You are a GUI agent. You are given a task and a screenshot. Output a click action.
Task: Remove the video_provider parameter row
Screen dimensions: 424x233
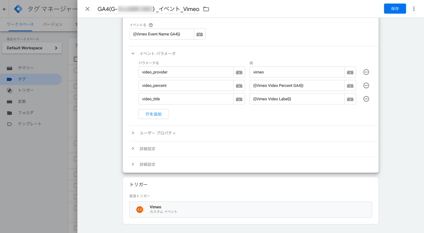pyautogui.click(x=366, y=72)
